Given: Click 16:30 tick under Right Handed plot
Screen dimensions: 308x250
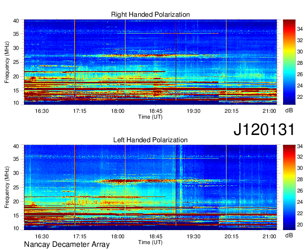Looking at the screenshot, I should (x=42, y=111).
